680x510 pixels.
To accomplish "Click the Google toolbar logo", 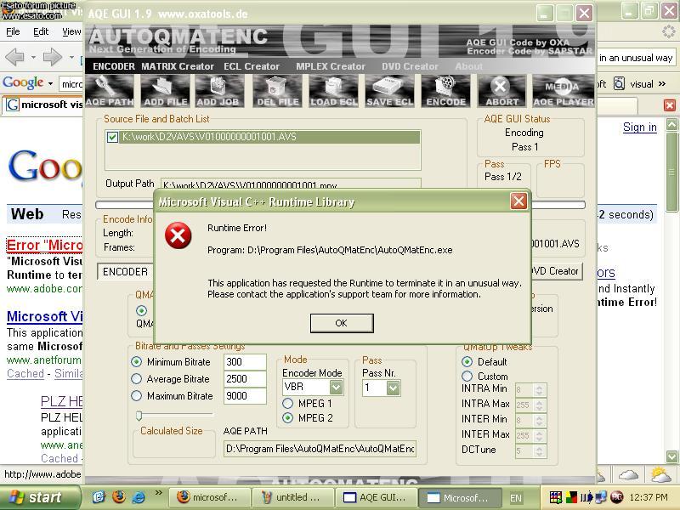I will [23, 82].
